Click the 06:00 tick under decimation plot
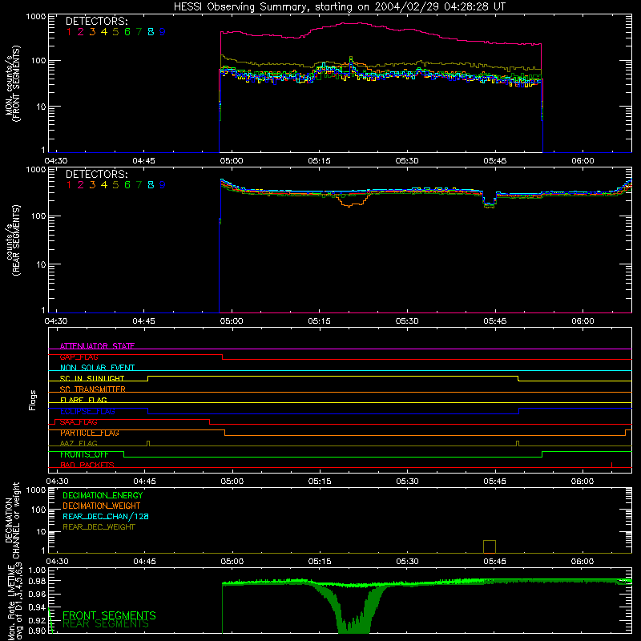The image size is (641, 641). (583, 562)
